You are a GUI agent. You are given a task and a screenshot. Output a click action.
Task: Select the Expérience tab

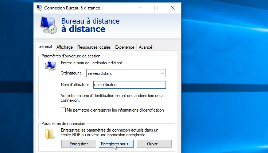click(x=125, y=47)
